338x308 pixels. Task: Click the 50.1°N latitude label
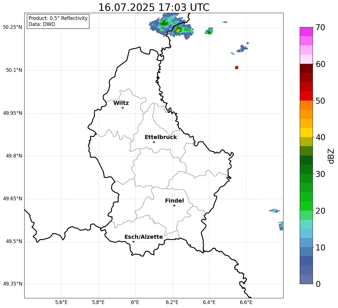pos(14,70)
